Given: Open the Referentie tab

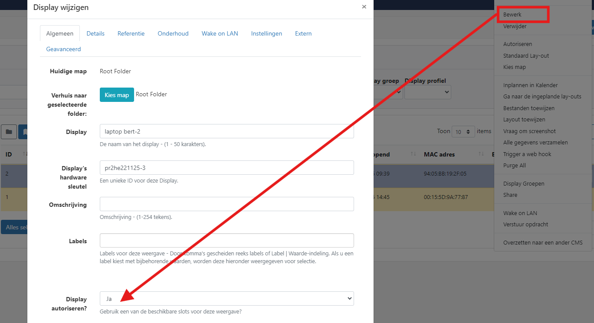Looking at the screenshot, I should [x=131, y=33].
